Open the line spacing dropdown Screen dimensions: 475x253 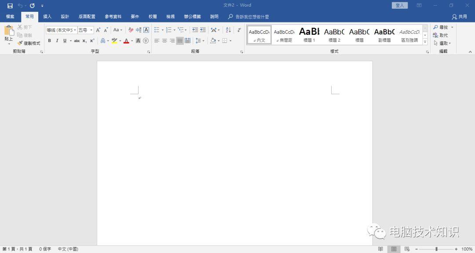pyautogui.click(x=200, y=40)
